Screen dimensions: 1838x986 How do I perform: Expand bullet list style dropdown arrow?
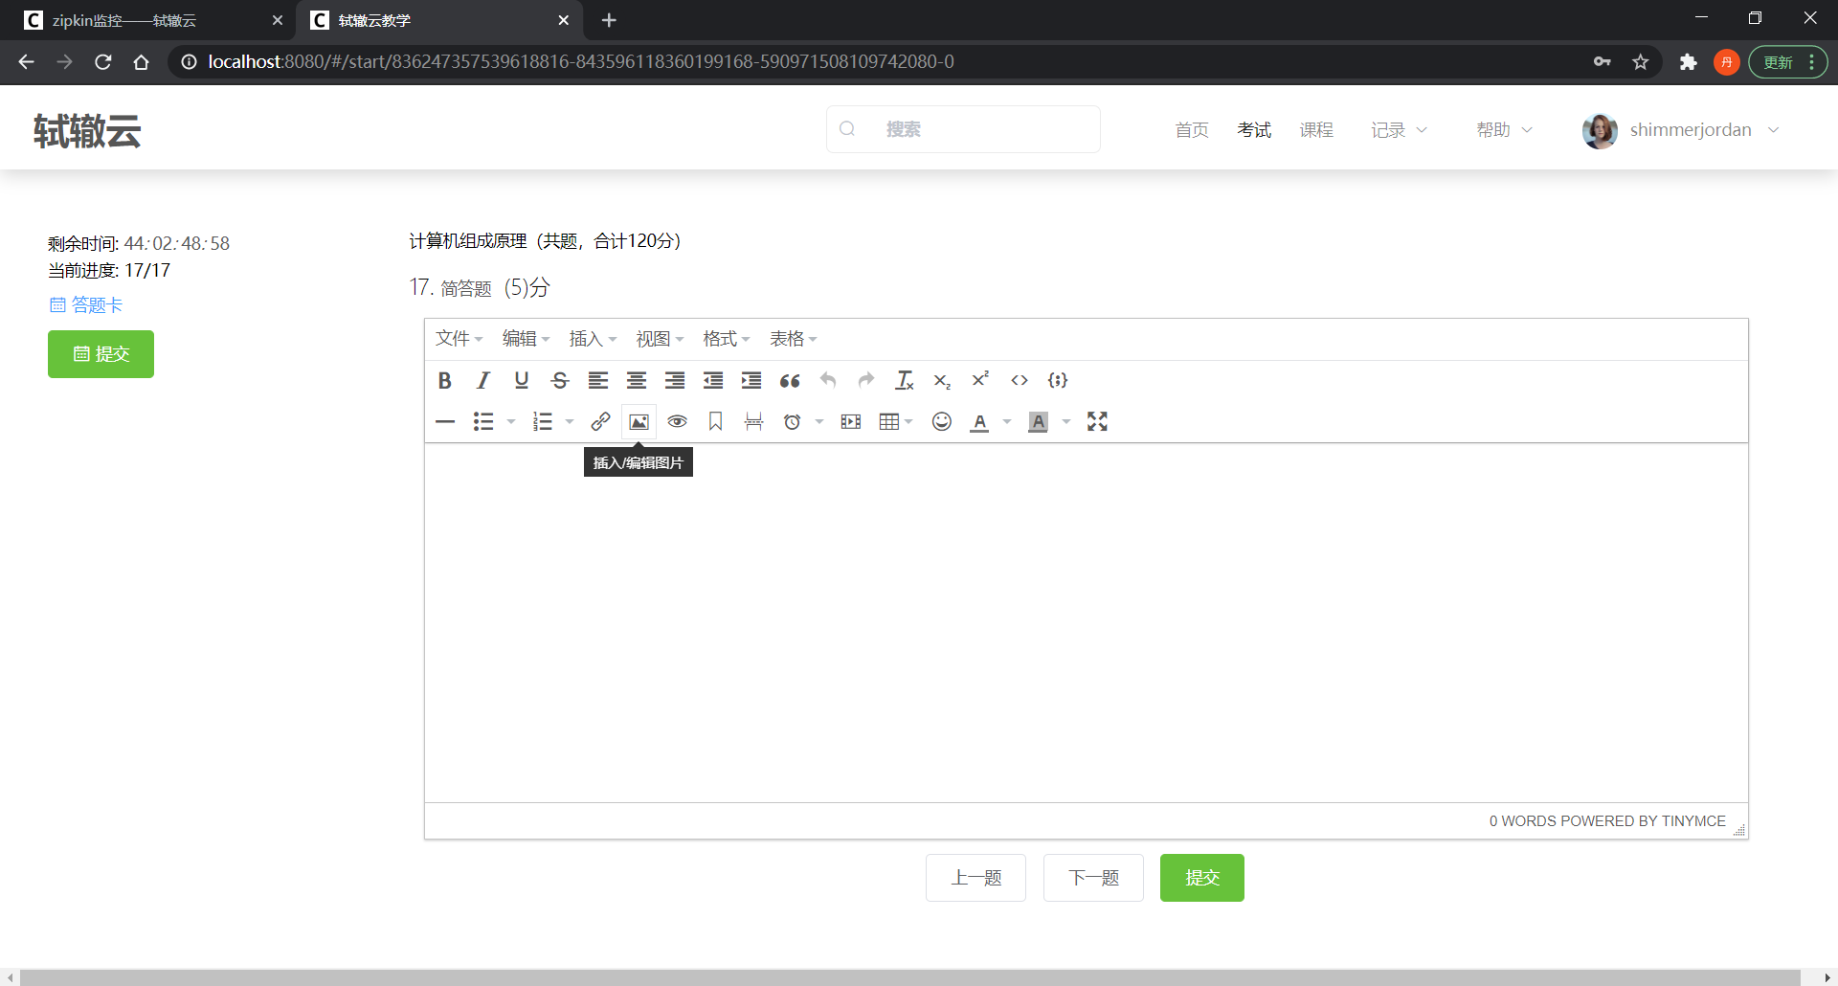pos(511,421)
